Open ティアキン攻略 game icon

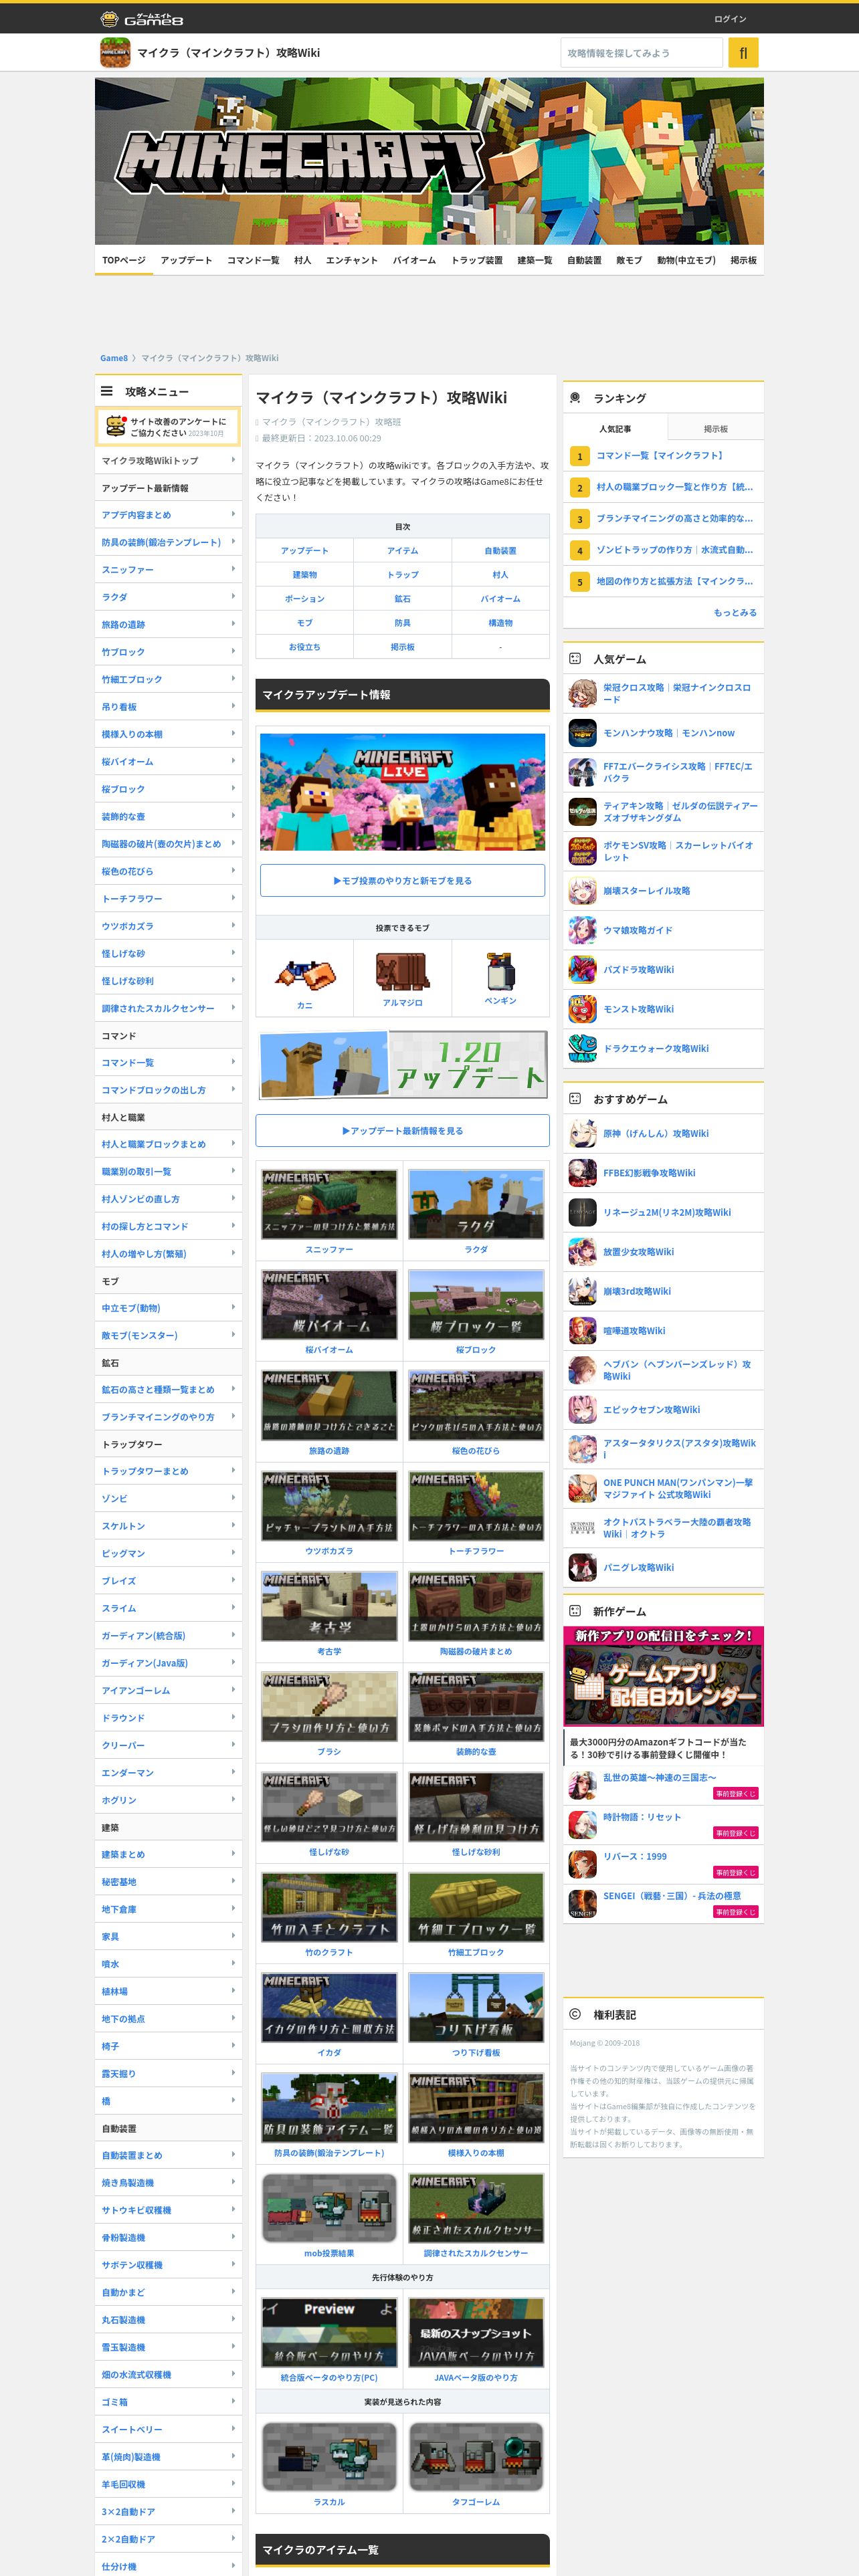click(x=582, y=812)
